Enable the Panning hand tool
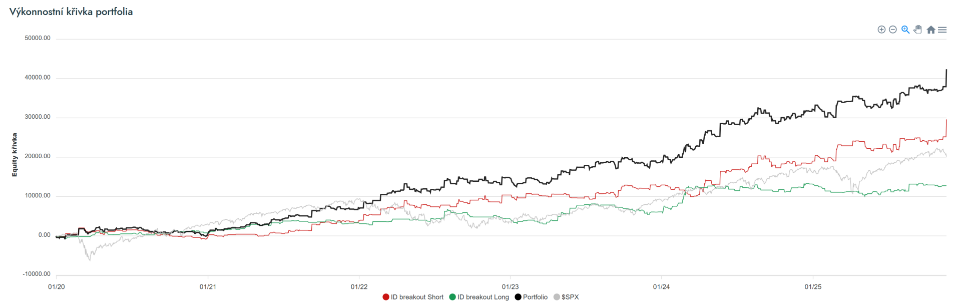 pos(917,30)
